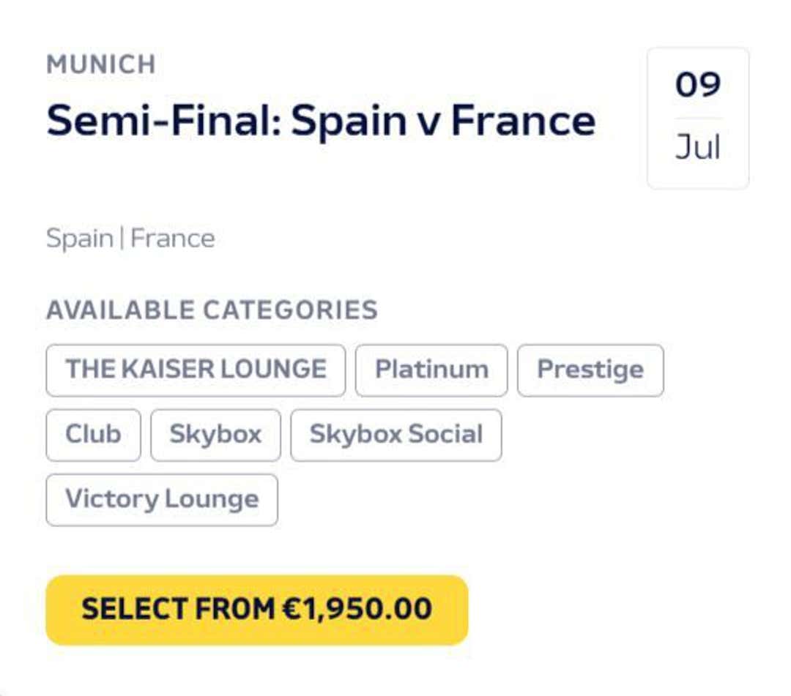The width and height of the screenshot is (791, 696).
Task: Click the €1,950.00 price text
Action: pos(357,609)
